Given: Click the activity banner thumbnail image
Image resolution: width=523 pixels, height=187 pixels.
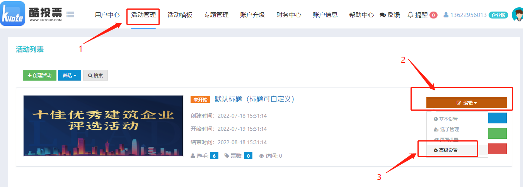Looking at the screenshot, I should pos(103,125).
